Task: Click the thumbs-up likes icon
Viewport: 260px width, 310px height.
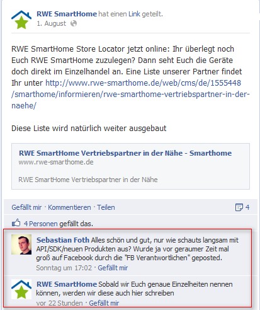Action: pyautogui.click(x=16, y=223)
